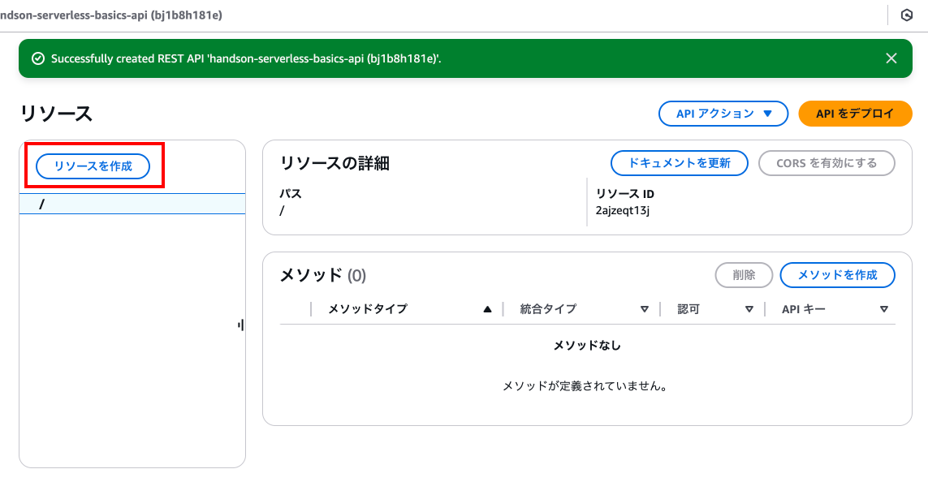928x482 pixels.
Task: Click CORS を有効にする button
Action: [827, 163]
